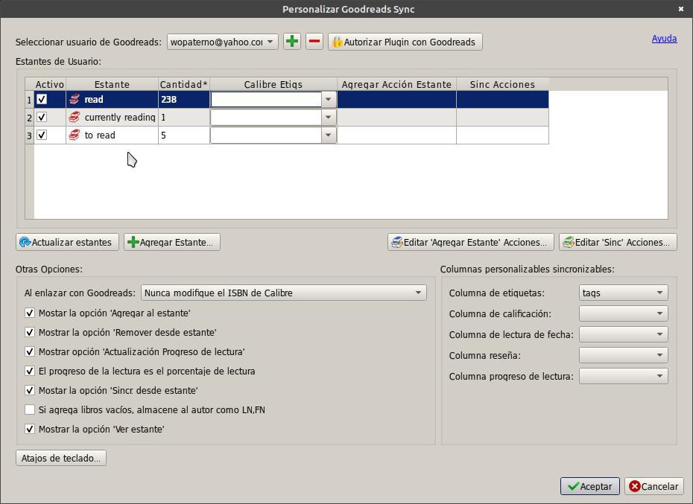Close the Personalizar Goodreads Sync dialog
Screen dimensions: 693x504
coord(681,9)
